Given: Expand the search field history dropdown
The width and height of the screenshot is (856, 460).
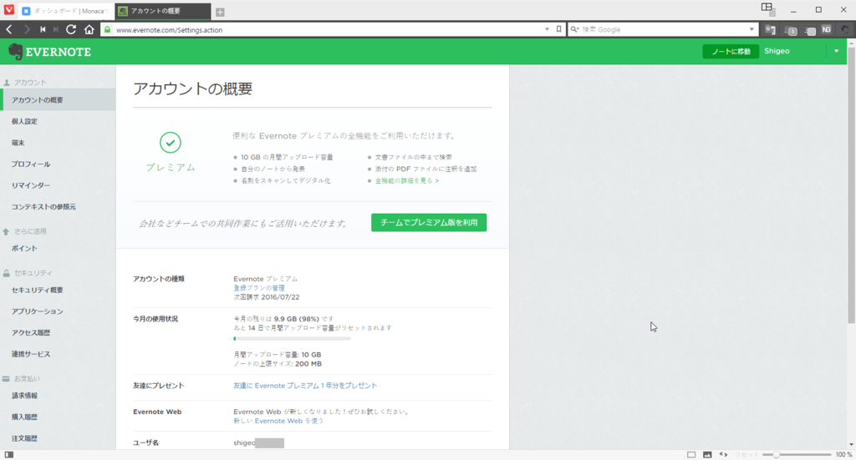Looking at the screenshot, I should click(x=752, y=29).
